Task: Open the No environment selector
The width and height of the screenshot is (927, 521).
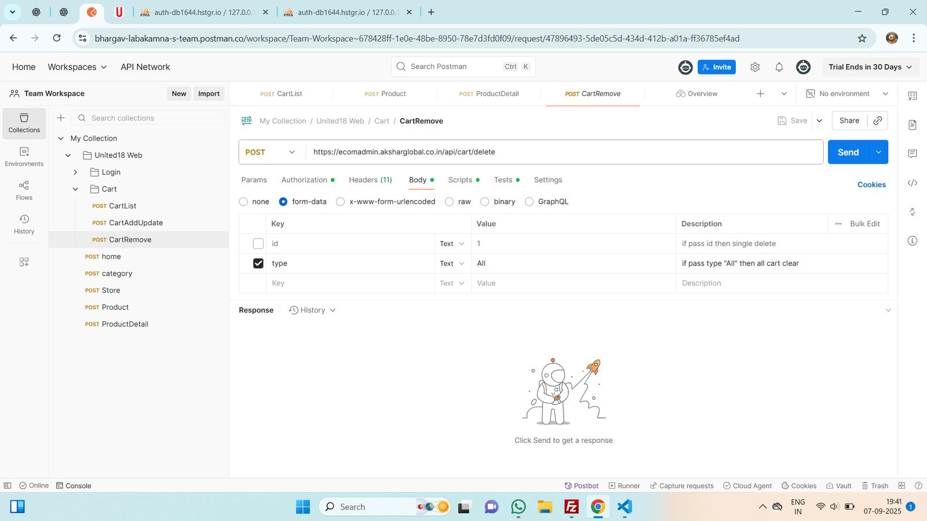Action: pyautogui.click(x=847, y=94)
